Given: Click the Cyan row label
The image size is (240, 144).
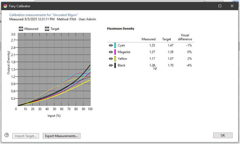Looking at the screenshot, I should click(x=121, y=45).
